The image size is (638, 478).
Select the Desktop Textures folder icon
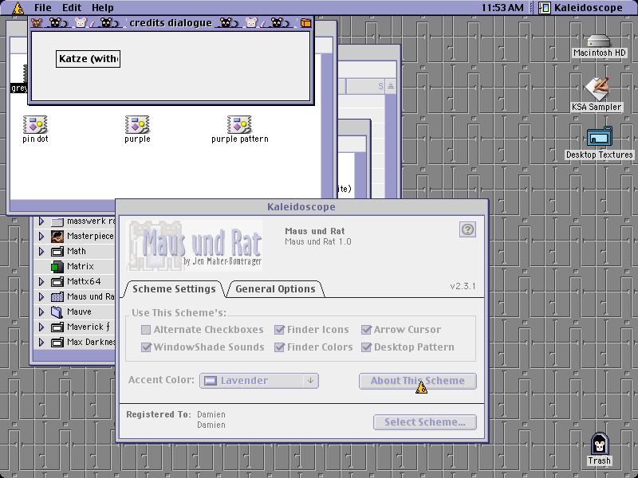[x=600, y=137]
